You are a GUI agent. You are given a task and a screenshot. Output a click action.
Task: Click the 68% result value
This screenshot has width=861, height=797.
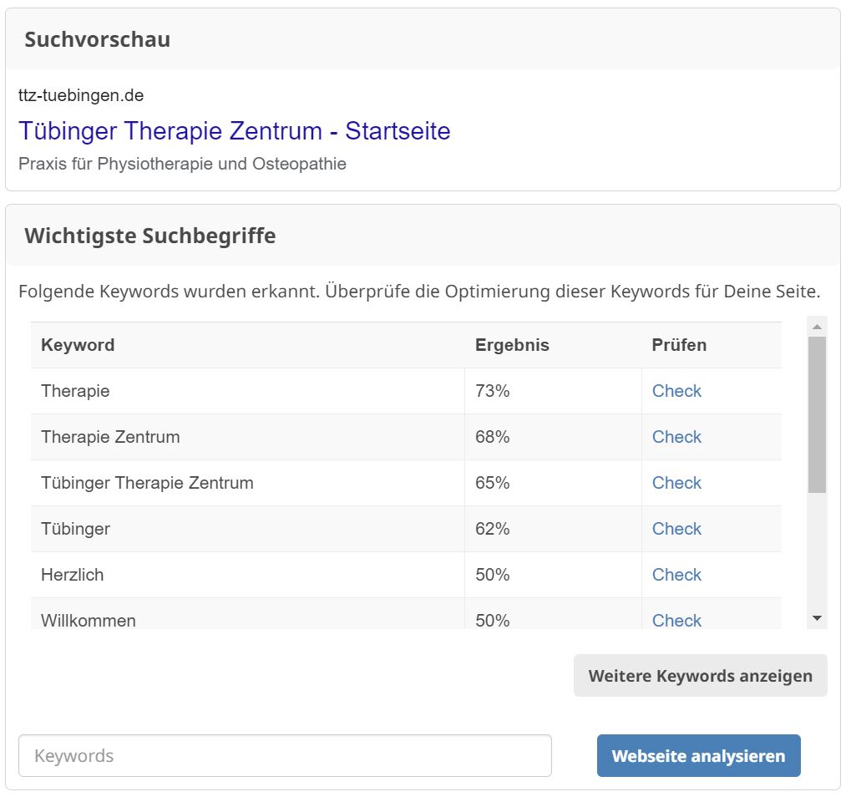coord(493,437)
